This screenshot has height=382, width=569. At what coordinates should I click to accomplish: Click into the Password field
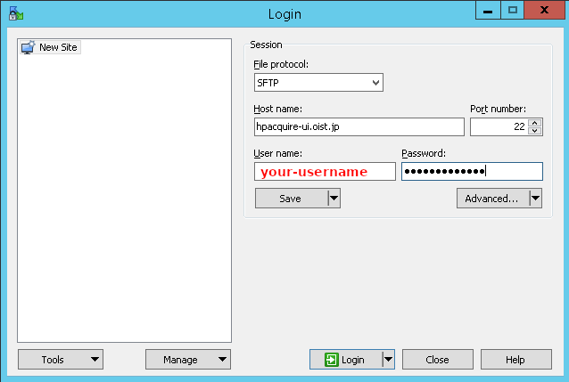(471, 172)
